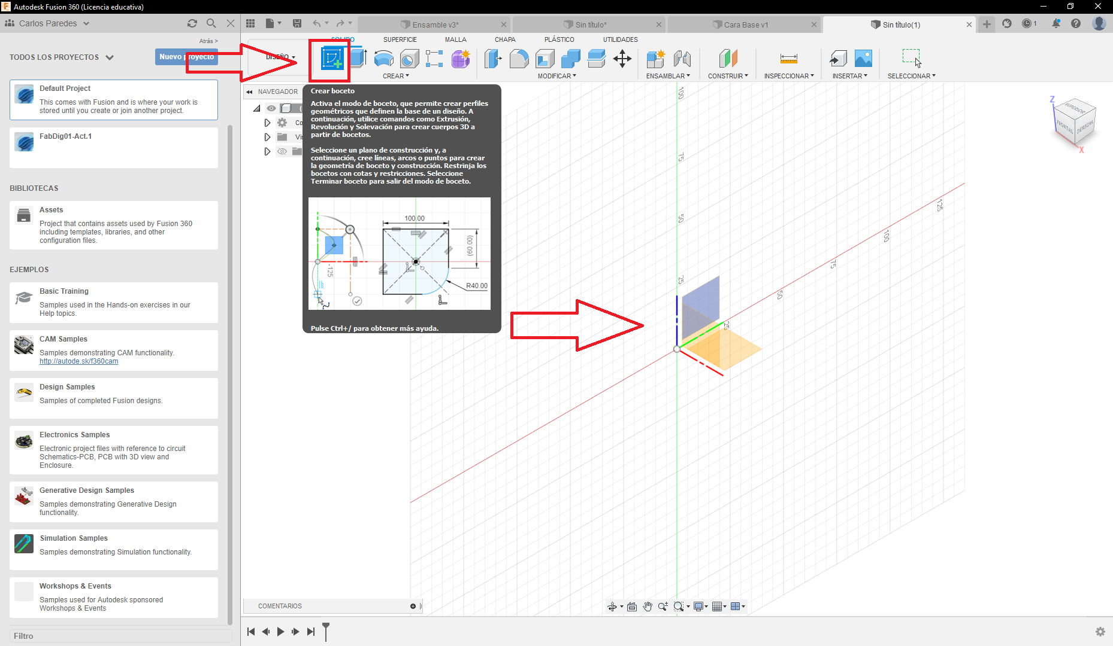
Task: Click the Undo arrow
Action: click(x=317, y=23)
